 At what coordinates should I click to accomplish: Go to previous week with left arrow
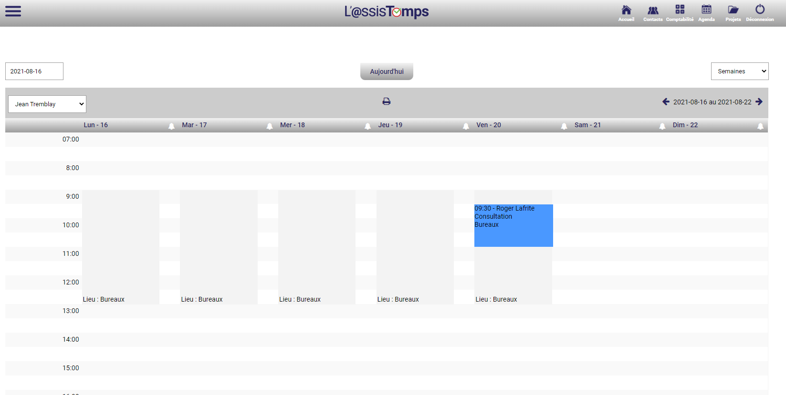pos(666,102)
